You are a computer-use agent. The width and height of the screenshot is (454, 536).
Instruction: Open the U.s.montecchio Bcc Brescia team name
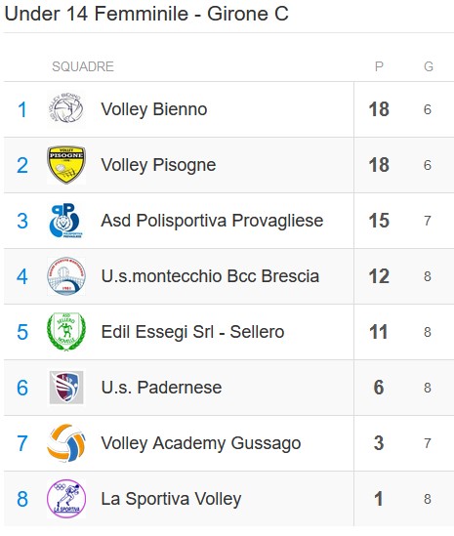click(x=210, y=276)
